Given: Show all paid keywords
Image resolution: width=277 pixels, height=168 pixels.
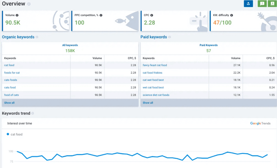Looking at the screenshot, I should tap(148, 103).
